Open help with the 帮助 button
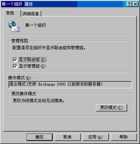 124,137
